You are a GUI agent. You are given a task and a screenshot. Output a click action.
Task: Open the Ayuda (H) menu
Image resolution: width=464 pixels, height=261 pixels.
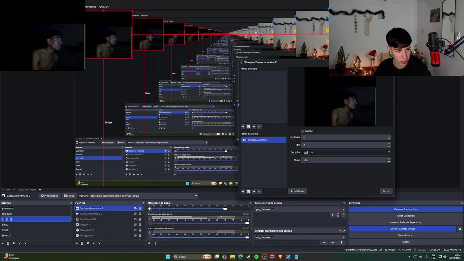pos(104,7)
